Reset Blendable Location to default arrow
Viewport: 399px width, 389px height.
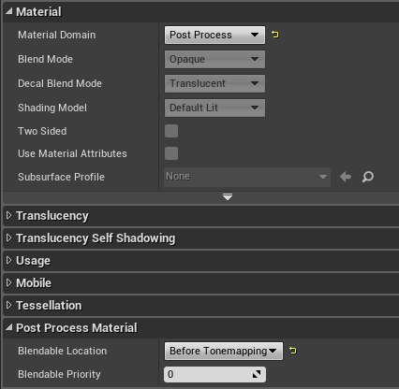click(293, 351)
